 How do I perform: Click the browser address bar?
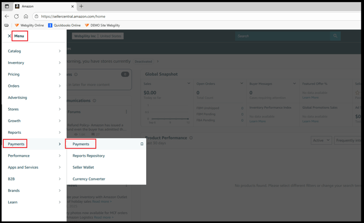click(x=197, y=16)
